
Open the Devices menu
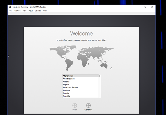tap(38, 11)
